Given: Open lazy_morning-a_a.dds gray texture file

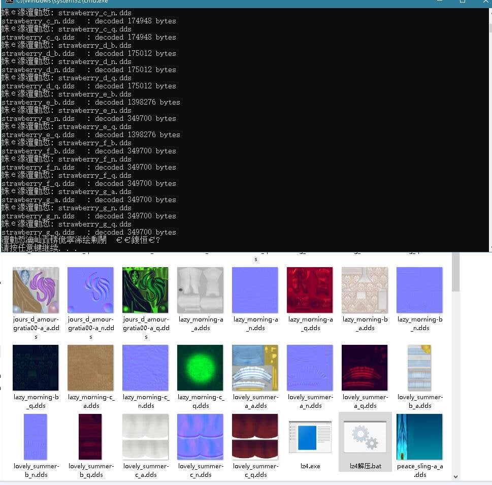Looking at the screenshot, I should 200,290.
